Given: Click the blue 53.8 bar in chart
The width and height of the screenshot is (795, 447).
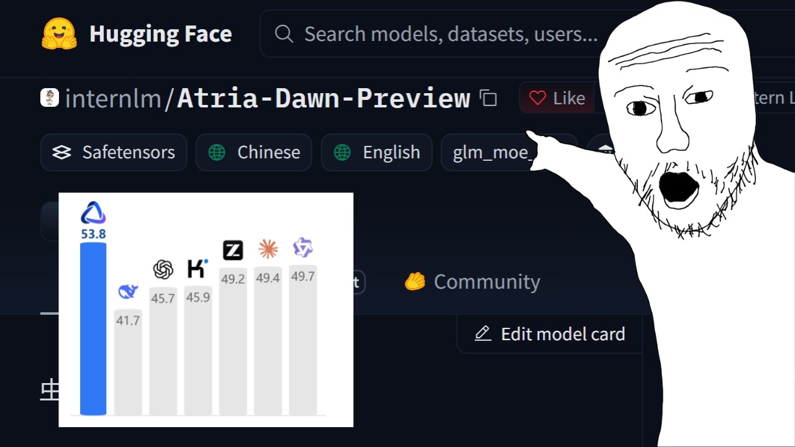Looking at the screenshot, I should click(93, 328).
